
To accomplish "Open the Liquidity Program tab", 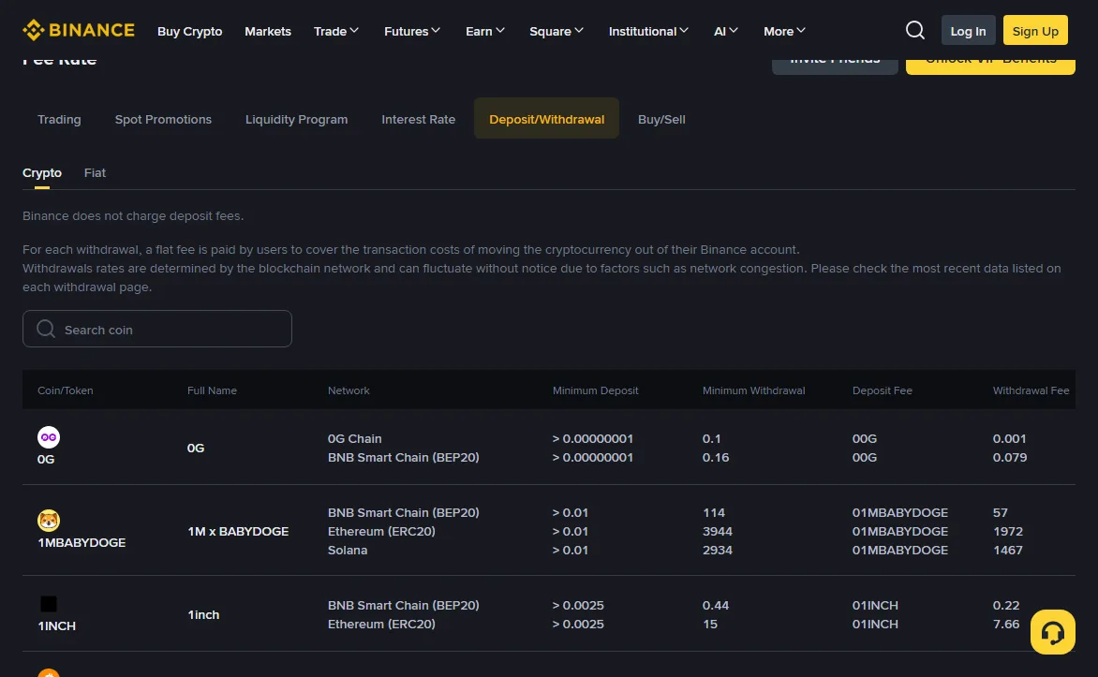I will pos(296,119).
